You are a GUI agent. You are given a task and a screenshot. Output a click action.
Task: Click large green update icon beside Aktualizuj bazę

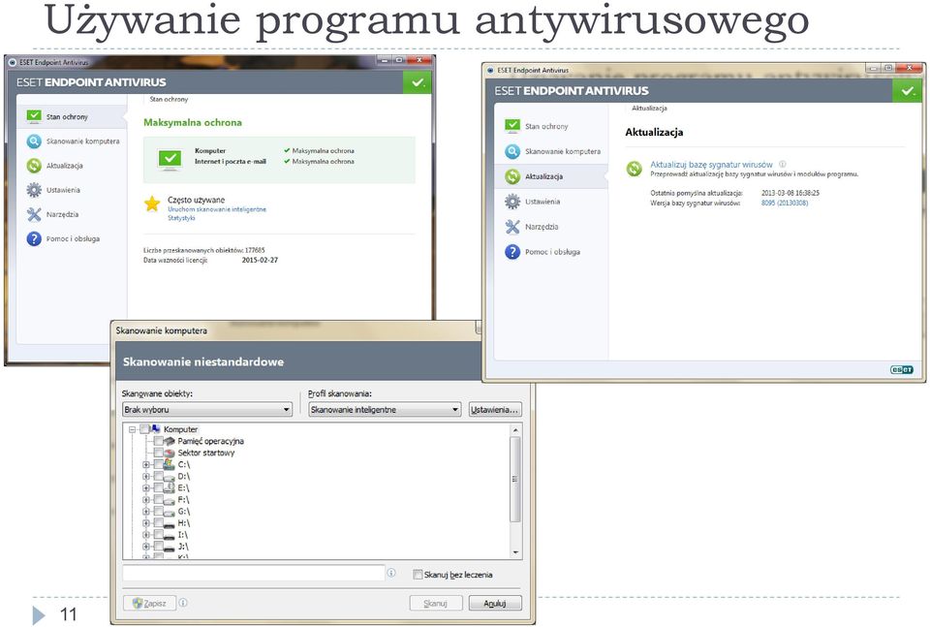pyautogui.click(x=634, y=169)
